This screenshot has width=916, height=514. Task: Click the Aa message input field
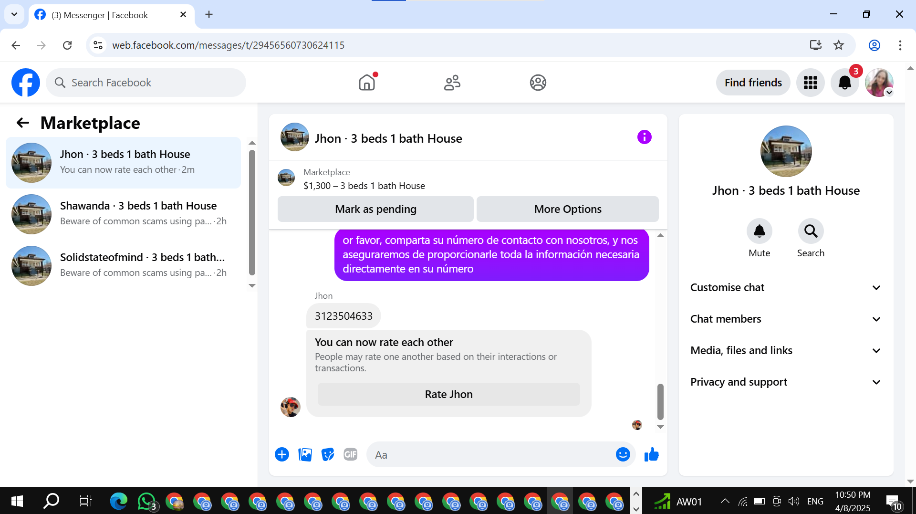click(x=491, y=455)
